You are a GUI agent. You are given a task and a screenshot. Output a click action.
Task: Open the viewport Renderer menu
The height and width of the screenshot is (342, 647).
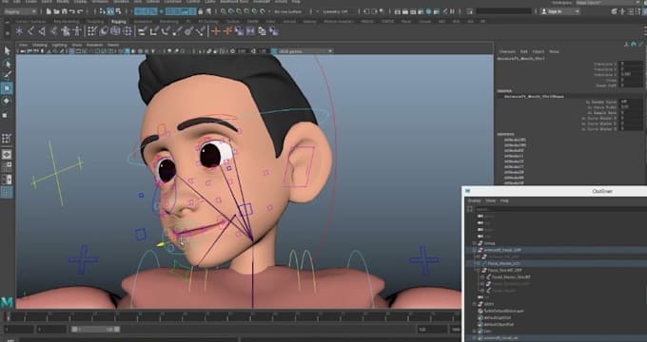(x=94, y=45)
